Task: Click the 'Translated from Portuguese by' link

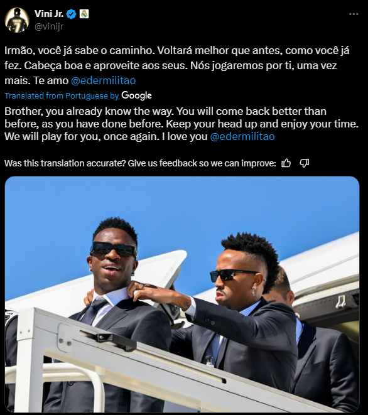Action: (x=62, y=96)
